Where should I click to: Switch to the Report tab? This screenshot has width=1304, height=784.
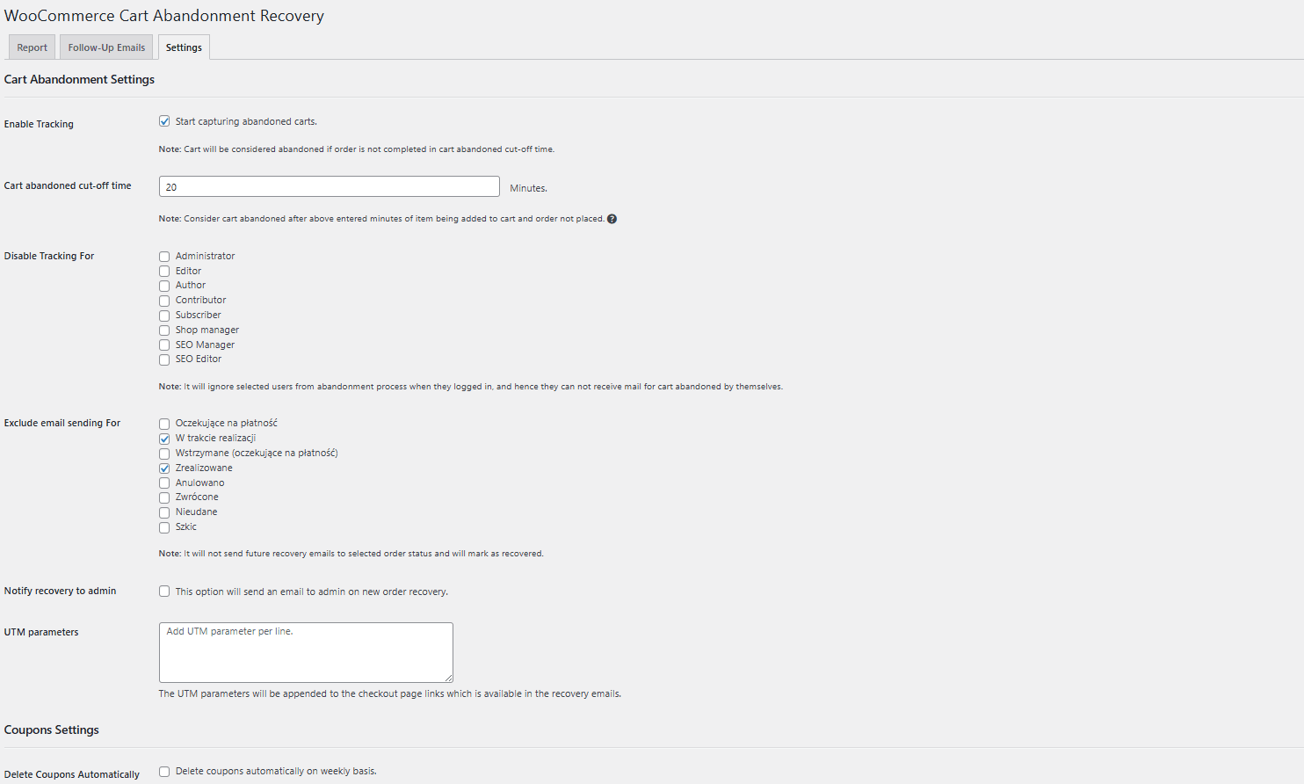pos(32,47)
